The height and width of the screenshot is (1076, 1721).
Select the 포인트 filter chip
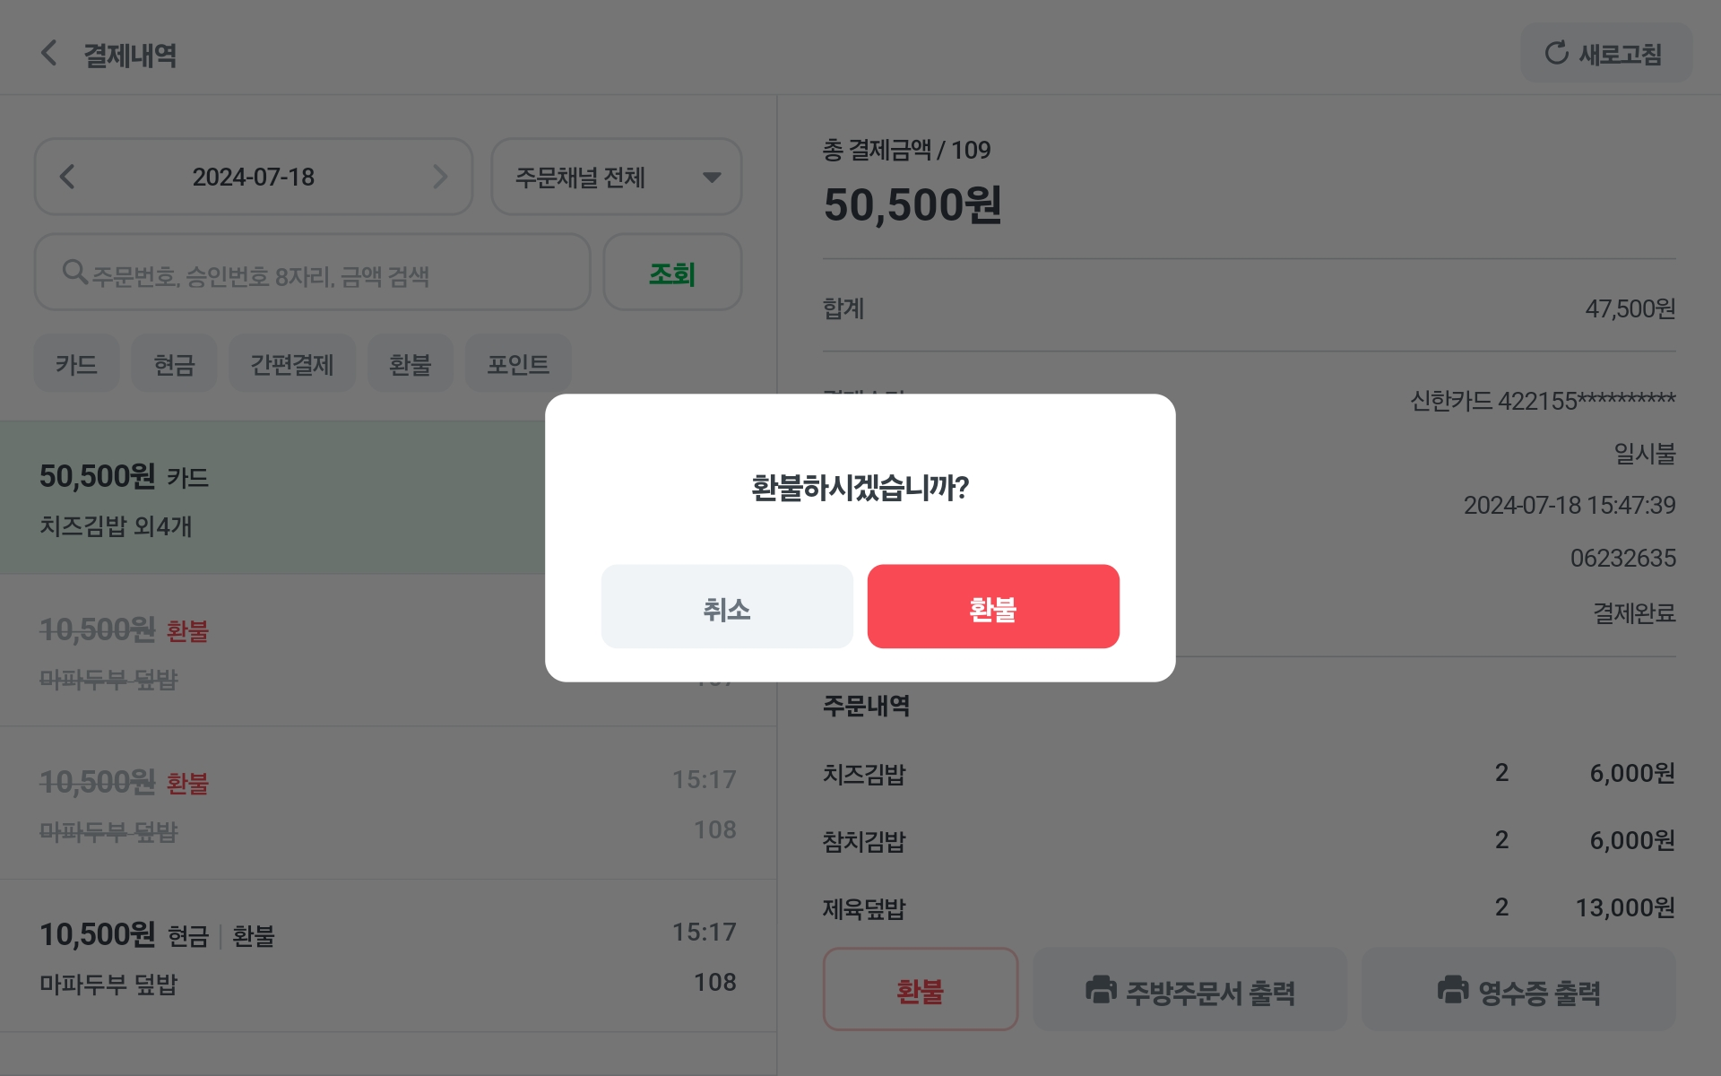(x=518, y=363)
